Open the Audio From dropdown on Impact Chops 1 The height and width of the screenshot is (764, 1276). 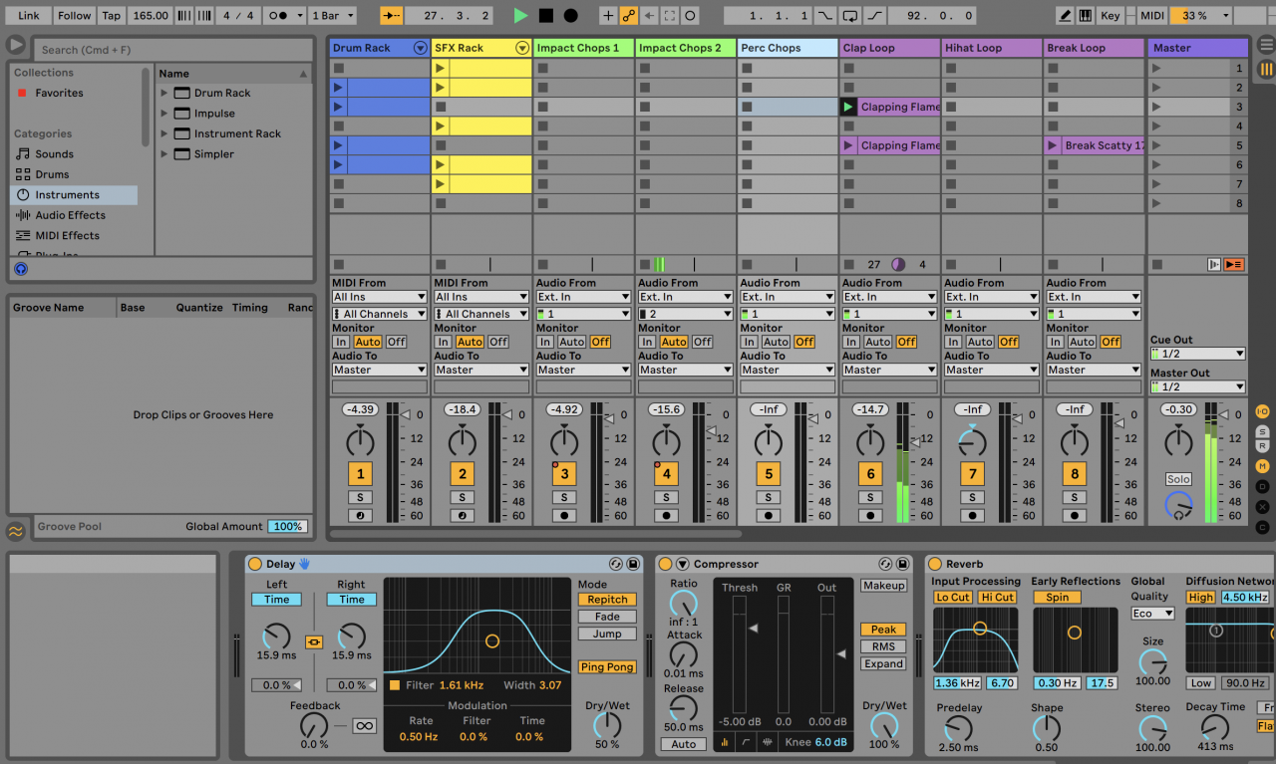click(583, 296)
